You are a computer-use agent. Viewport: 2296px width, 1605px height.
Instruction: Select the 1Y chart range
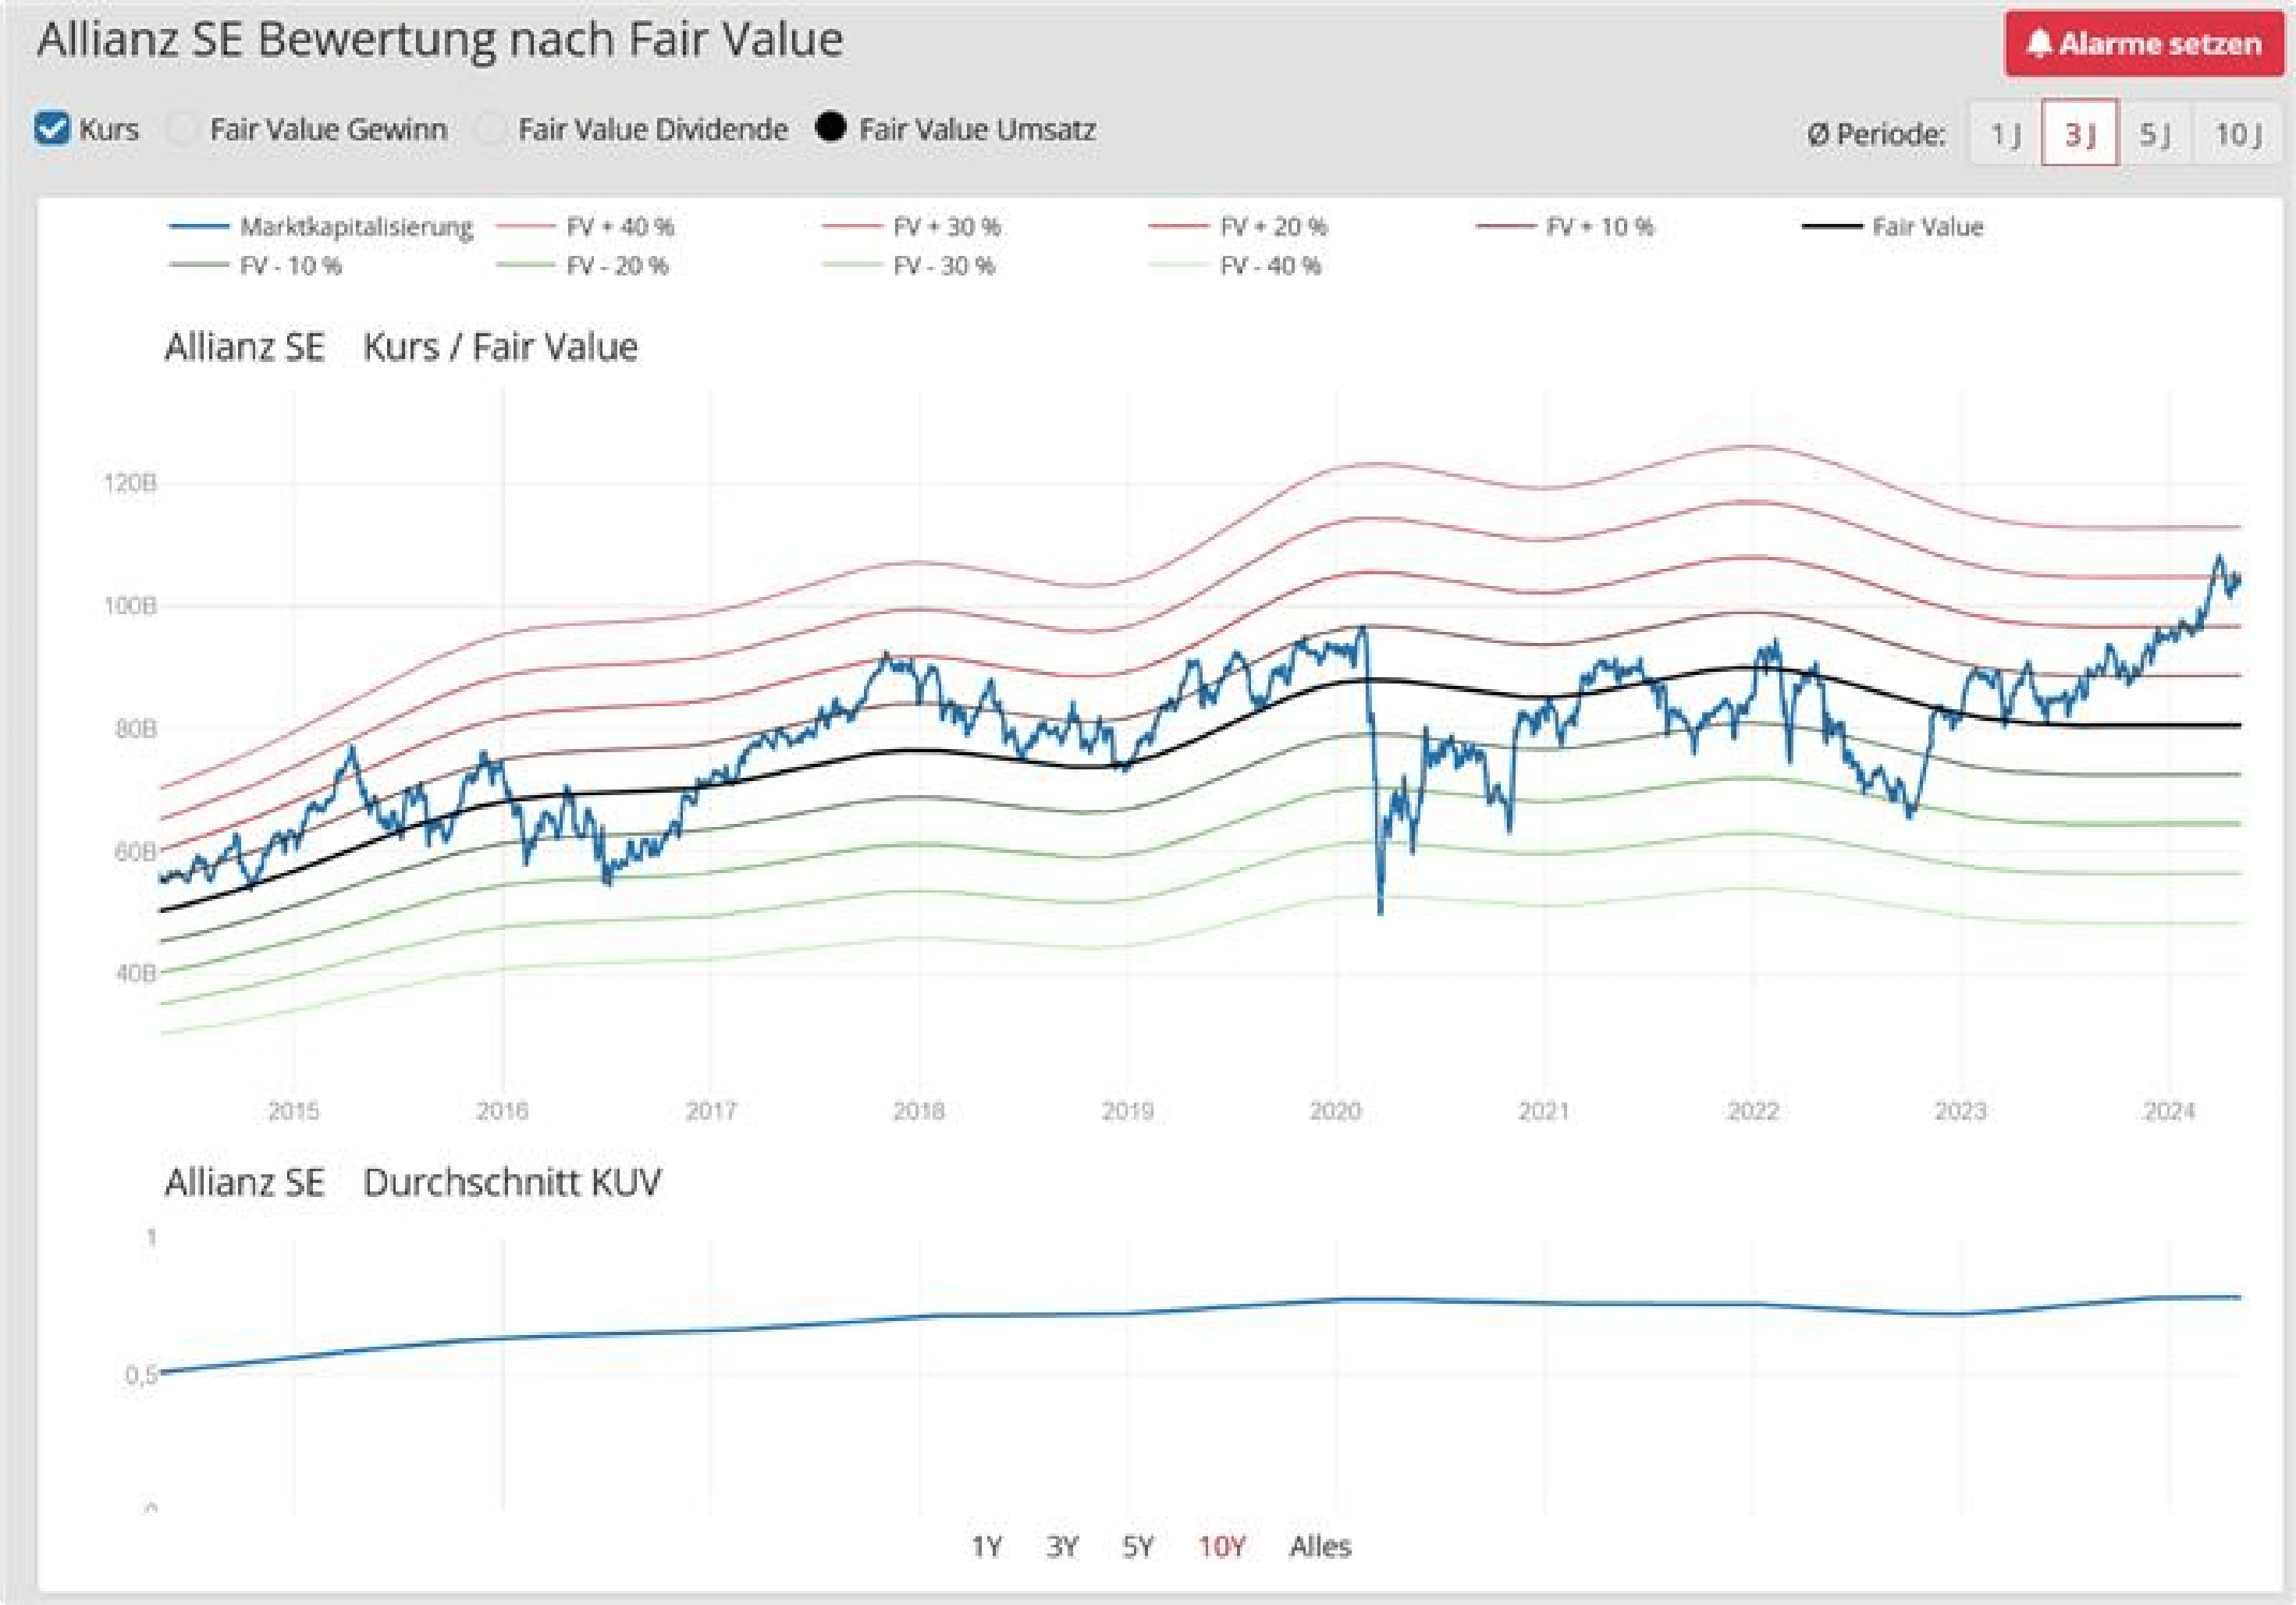(x=986, y=1547)
